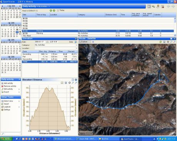Open the date picker calendar icon
177x141 pixels.
coord(47,42)
